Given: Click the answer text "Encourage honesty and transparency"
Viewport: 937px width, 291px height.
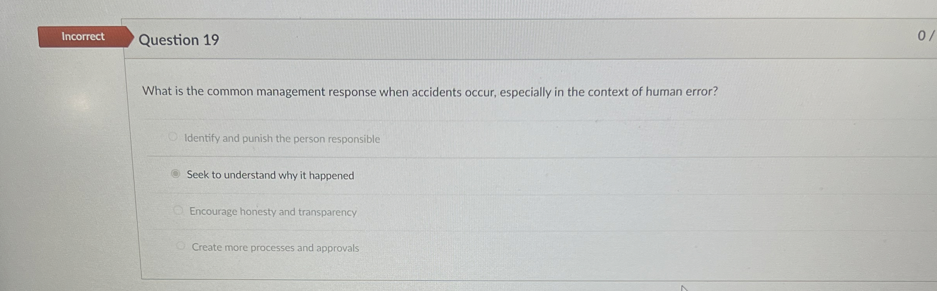Looking at the screenshot, I should [272, 212].
